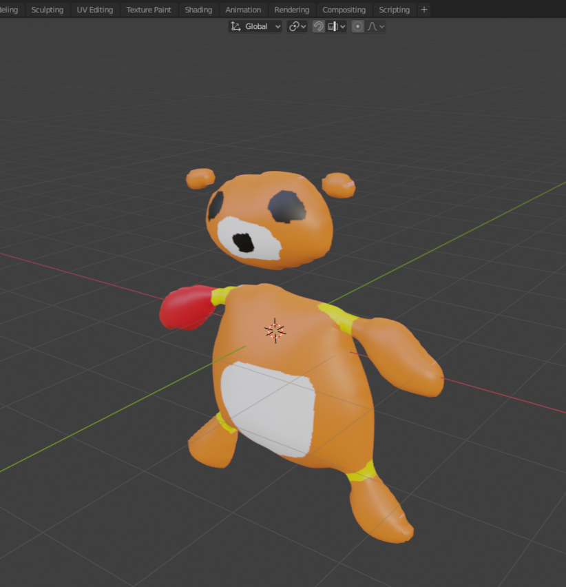Open the transform pivot point dropdown

pos(297,27)
